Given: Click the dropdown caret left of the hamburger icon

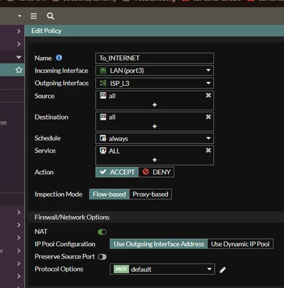Looking at the screenshot, I should 19,16.
